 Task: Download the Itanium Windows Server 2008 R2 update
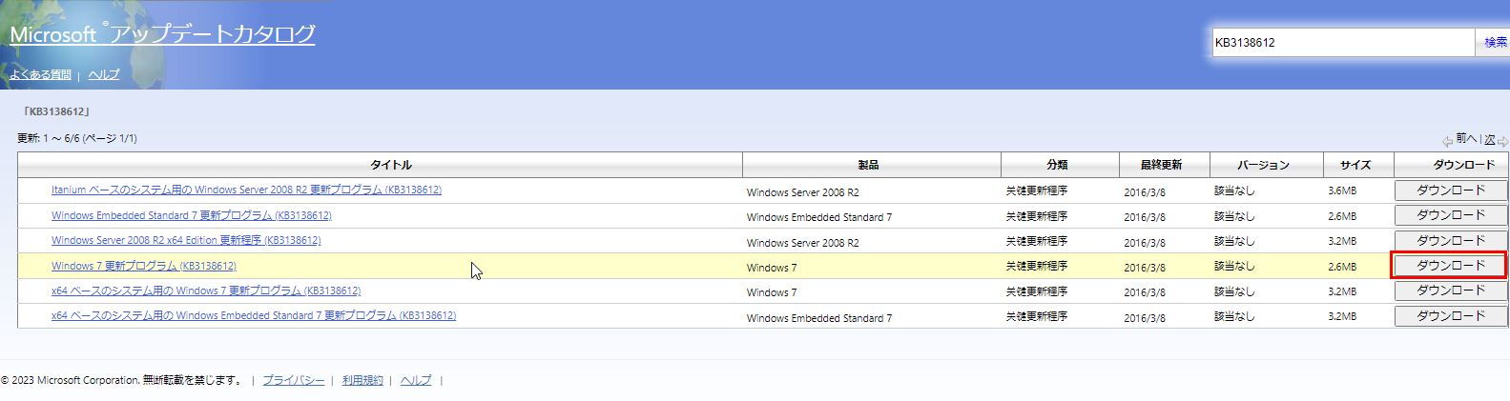click(x=1451, y=190)
